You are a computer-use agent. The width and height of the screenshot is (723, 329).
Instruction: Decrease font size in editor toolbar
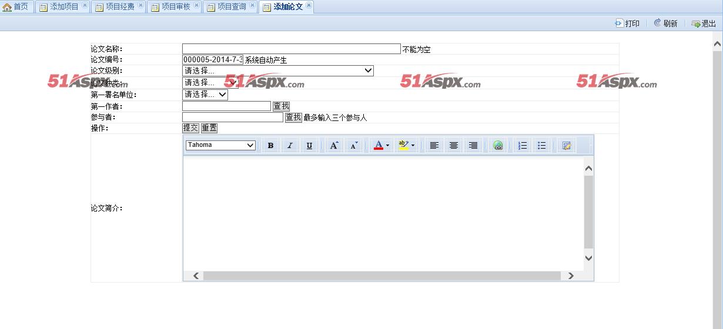[353, 146]
